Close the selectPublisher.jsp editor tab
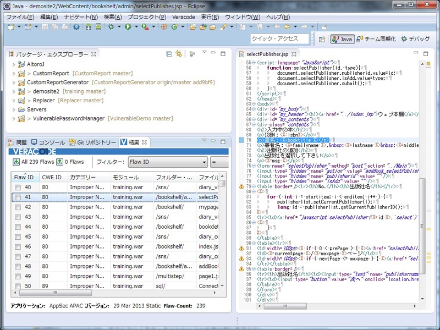 [x=294, y=54]
